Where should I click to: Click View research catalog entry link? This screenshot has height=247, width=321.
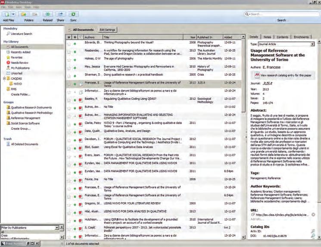(x=284, y=75)
